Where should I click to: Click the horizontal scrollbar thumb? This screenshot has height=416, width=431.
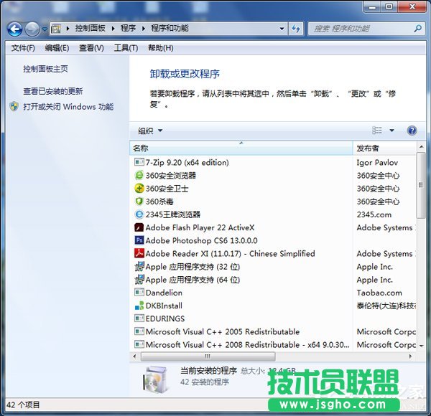(208, 356)
